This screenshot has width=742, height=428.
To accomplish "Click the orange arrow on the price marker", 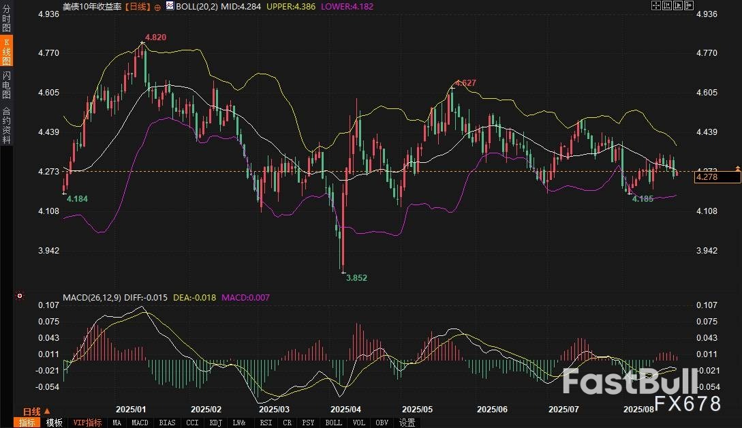I will click(737, 168).
